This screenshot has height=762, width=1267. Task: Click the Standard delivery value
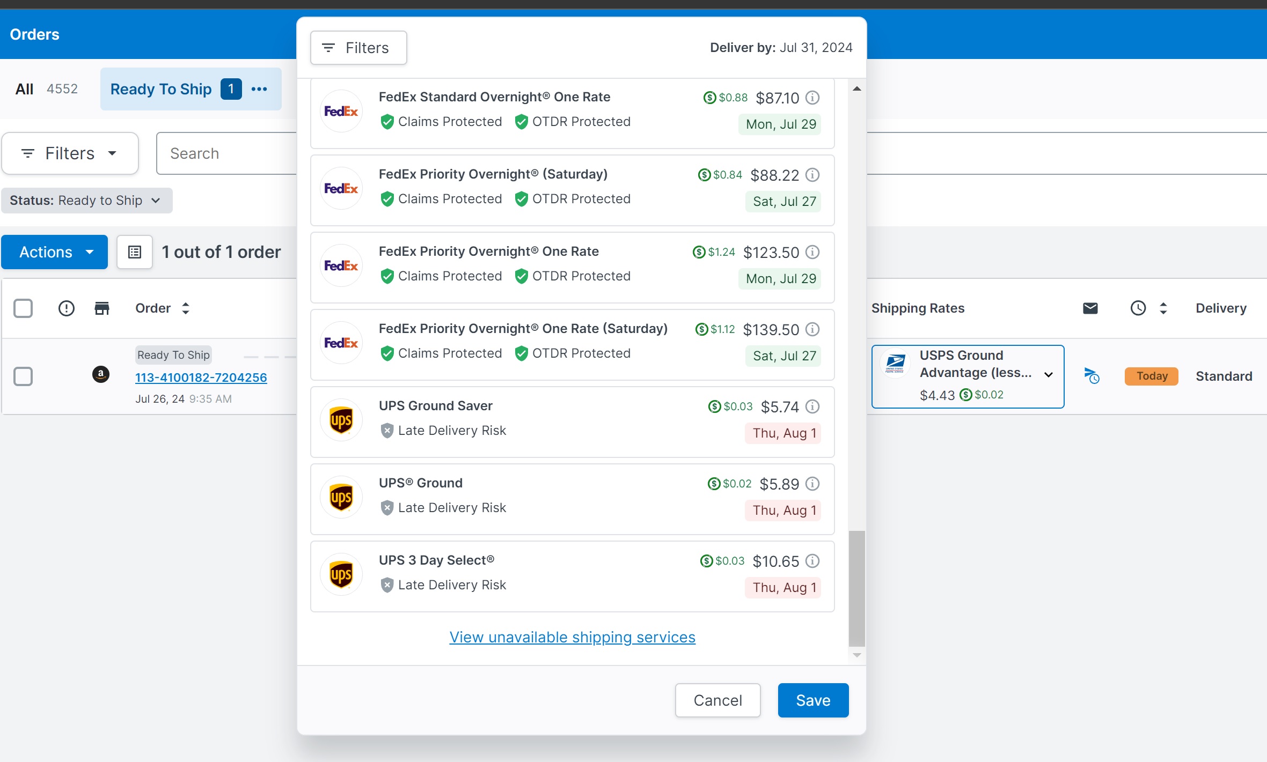tap(1224, 376)
